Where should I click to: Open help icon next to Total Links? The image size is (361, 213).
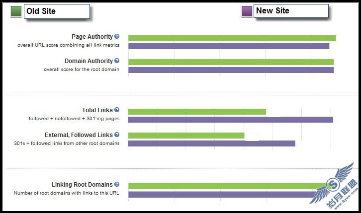pyautogui.click(x=117, y=110)
